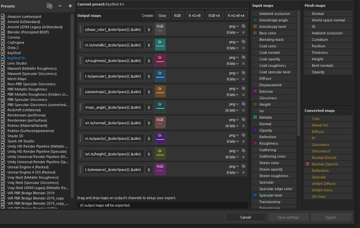Click the RGB channel box of the base_color map
The height and width of the screenshot is (228, 360).
click(x=160, y=29)
